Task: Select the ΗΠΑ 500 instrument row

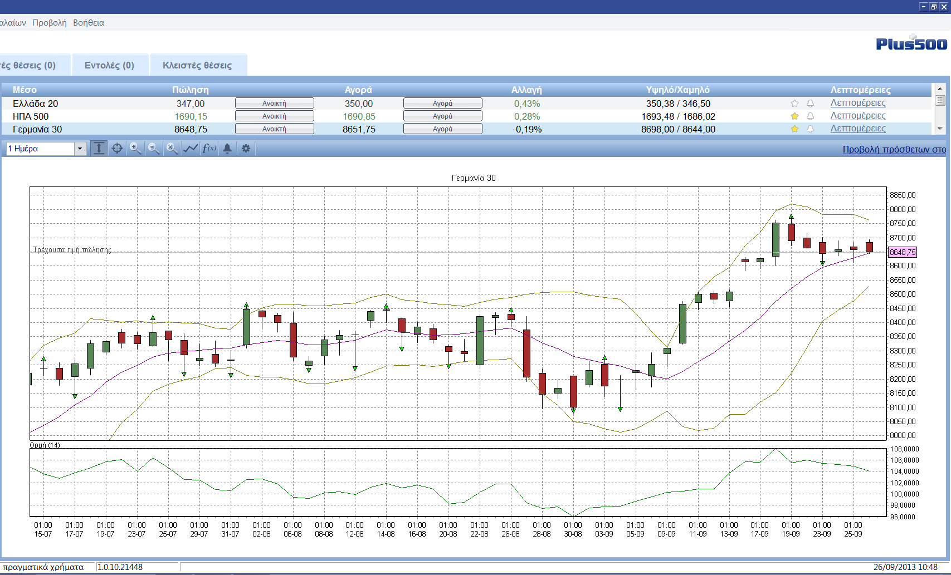Action: point(466,116)
